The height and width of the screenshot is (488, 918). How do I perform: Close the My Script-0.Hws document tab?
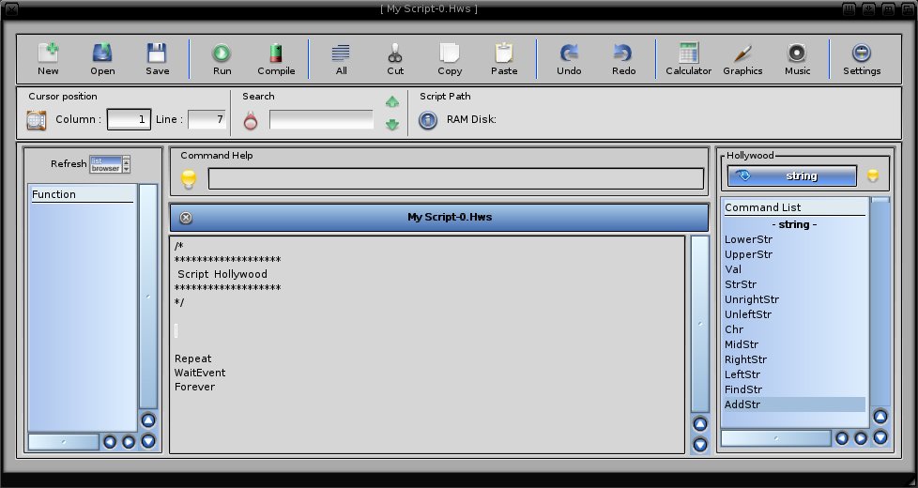186,218
